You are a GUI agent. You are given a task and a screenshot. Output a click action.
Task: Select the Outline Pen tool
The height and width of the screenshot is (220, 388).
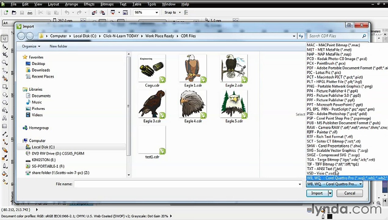pyautogui.click(x=5, y=166)
